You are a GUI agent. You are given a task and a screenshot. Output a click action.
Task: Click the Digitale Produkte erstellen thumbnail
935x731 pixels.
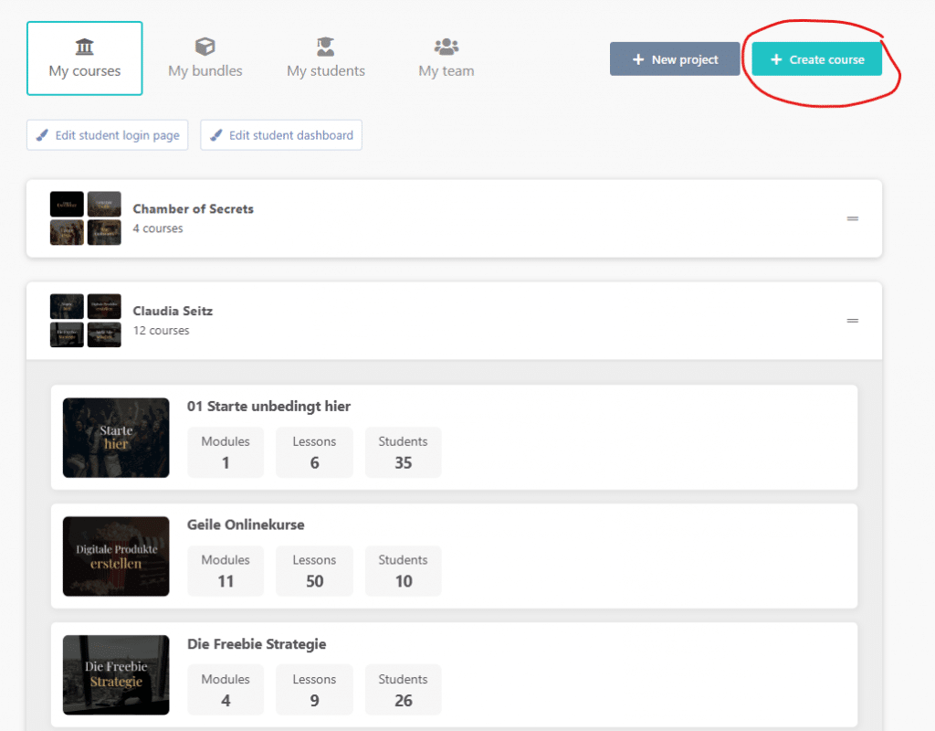pyautogui.click(x=116, y=556)
